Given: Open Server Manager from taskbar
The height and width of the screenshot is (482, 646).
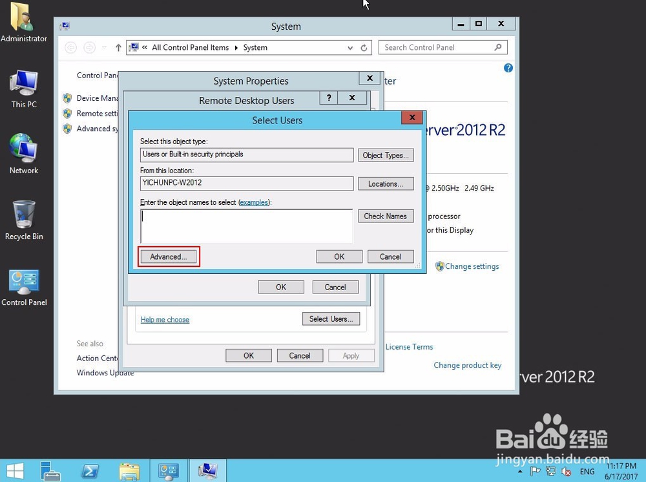Looking at the screenshot, I should pos(50,471).
